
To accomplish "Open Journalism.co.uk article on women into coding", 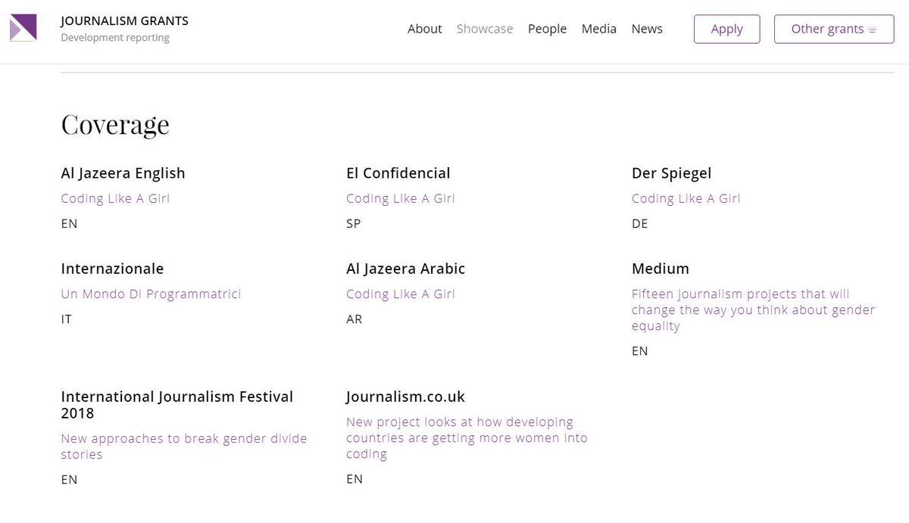I will pyautogui.click(x=467, y=437).
